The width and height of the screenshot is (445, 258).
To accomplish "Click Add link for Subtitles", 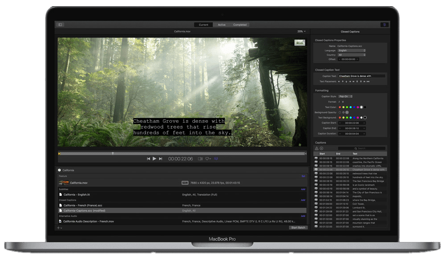I will [303, 189].
